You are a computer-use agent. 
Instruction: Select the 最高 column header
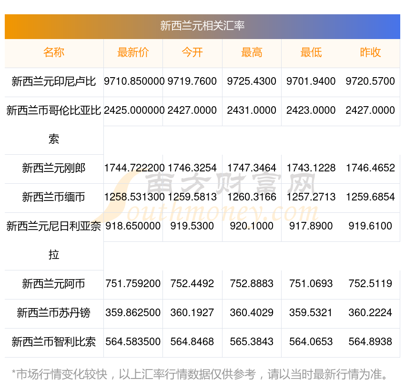point(252,52)
